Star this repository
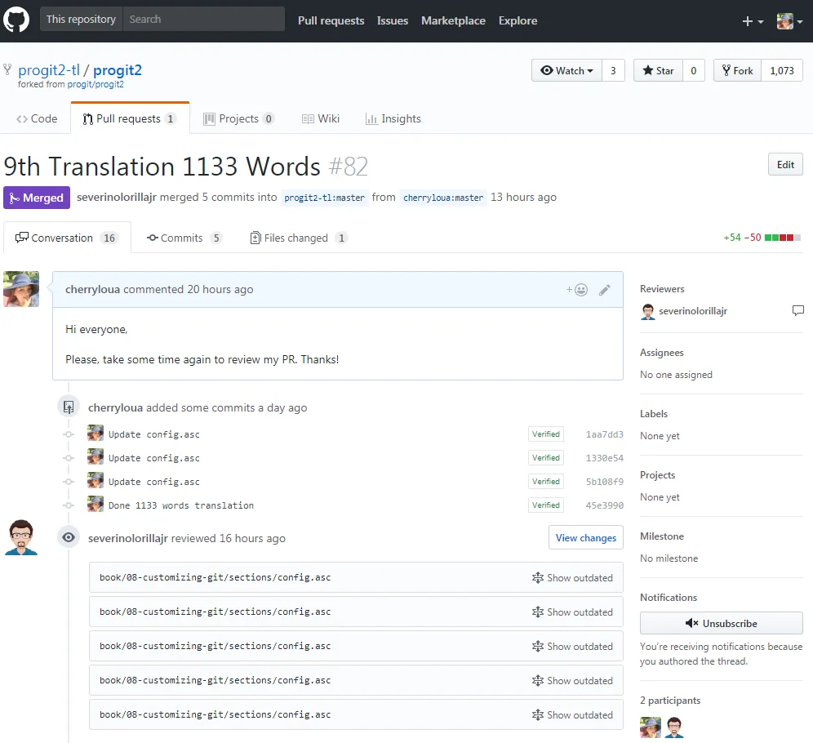 click(x=658, y=70)
